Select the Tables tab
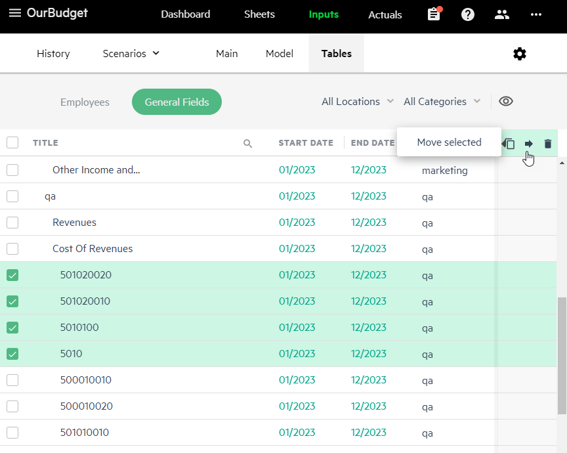The width and height of the screenshot is (567, 453). click(x=336, y=54)
